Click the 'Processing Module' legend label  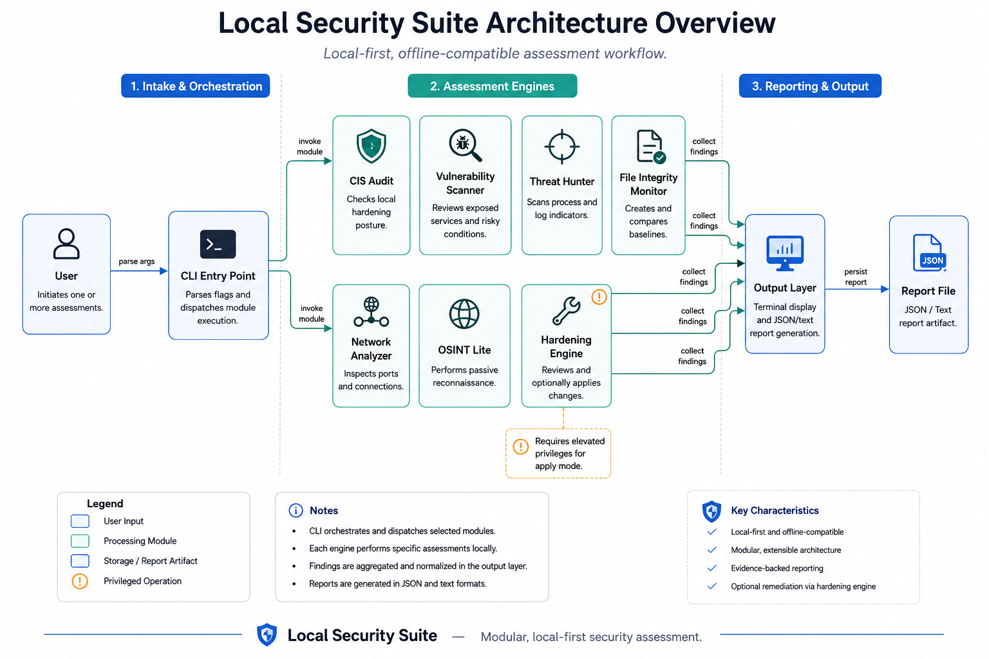point(140,541)
